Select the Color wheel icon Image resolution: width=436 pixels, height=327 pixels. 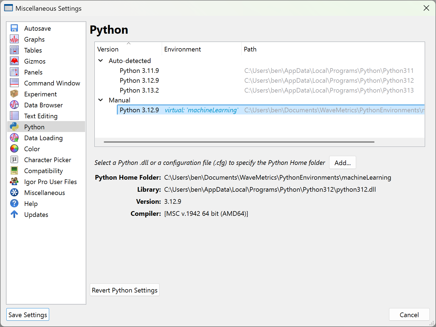pyautogui.click(x=14, y=149)
